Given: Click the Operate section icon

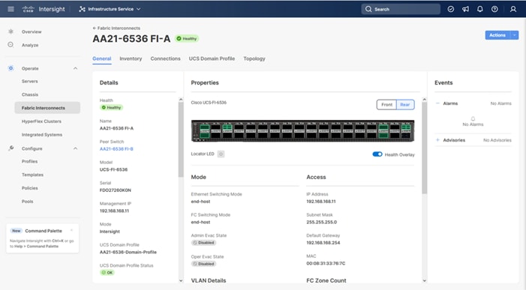Looking at the screenshot, I should [x=11, y=68].
